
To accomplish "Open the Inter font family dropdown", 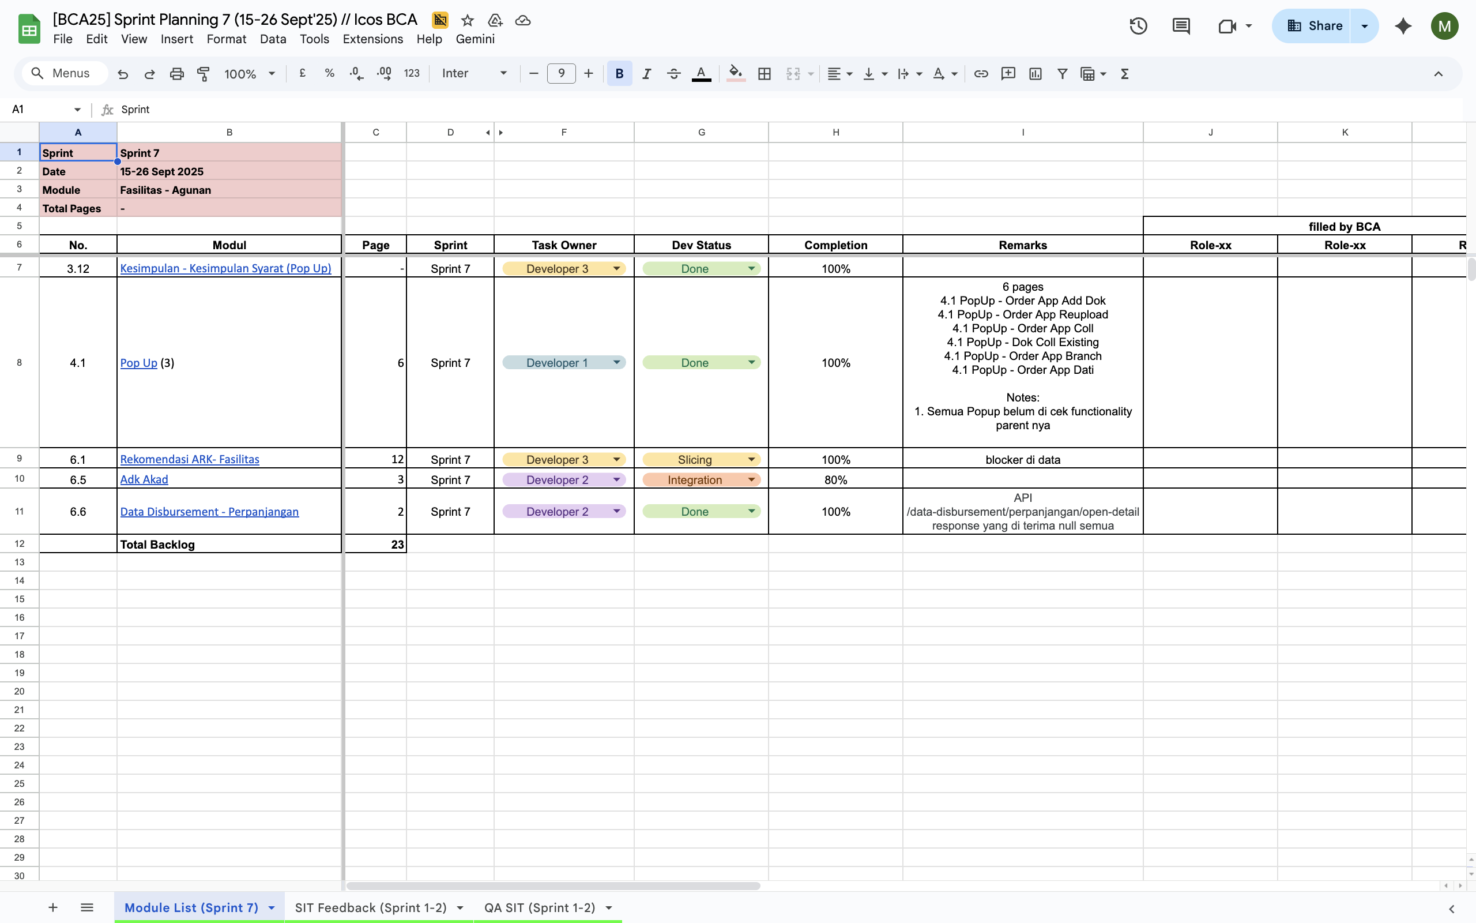I will pos(474,74).
